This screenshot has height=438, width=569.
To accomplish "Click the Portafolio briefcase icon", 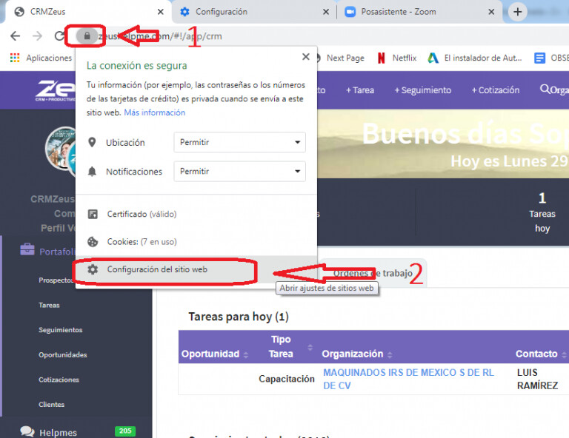I will 27,249.
